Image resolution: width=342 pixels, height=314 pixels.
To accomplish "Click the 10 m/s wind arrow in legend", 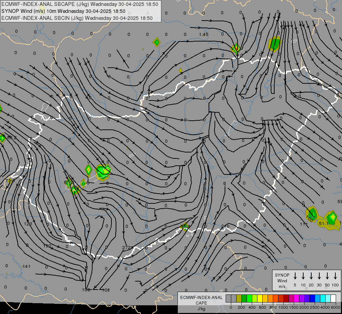I will 303,276.
